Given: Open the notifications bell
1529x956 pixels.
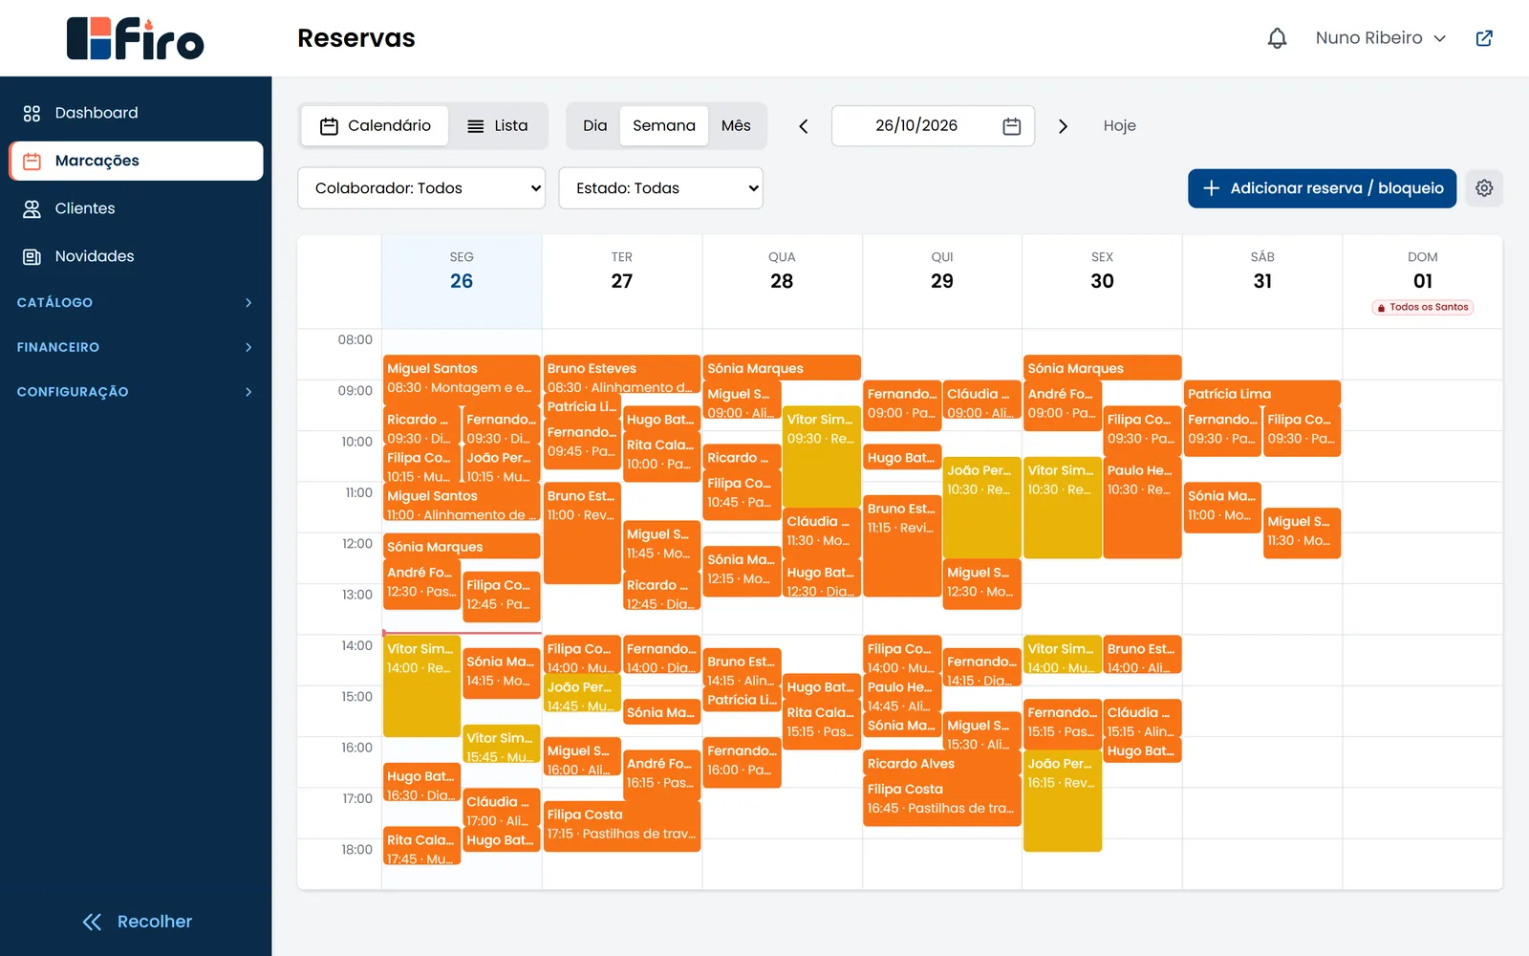Looking at the screenshot, I should coord(1277,38).
